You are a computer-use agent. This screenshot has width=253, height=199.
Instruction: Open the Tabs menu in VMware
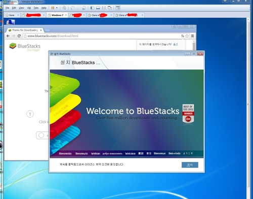tap(36, 8)
